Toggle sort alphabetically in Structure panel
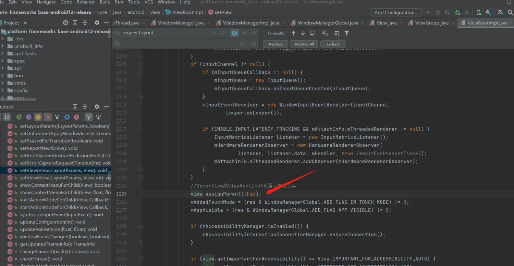514x266 pixels. 7,117
